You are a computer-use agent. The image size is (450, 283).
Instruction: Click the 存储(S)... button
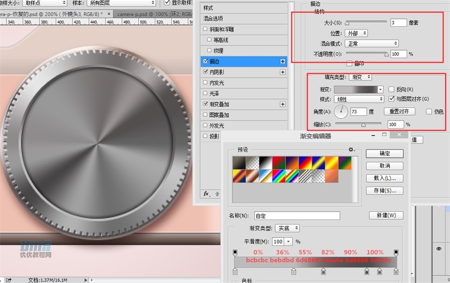(384, 191)
